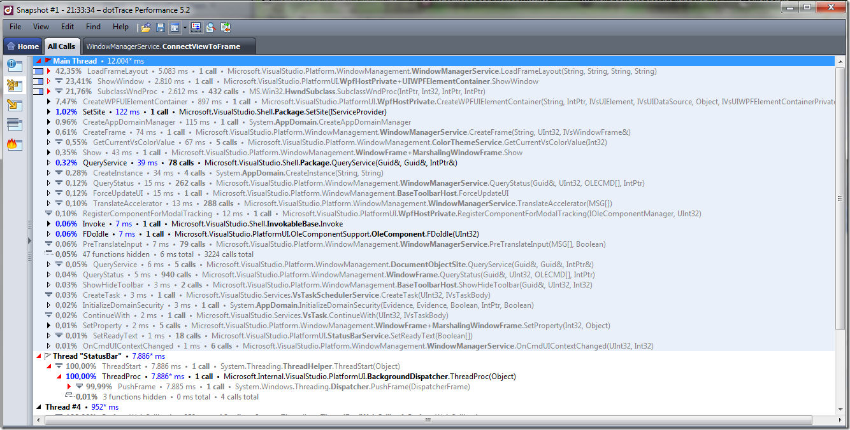Click the funnel icon on GetCurrentVsColorValue row
Viewport: 850px width, 430px height.
(59, 142)
